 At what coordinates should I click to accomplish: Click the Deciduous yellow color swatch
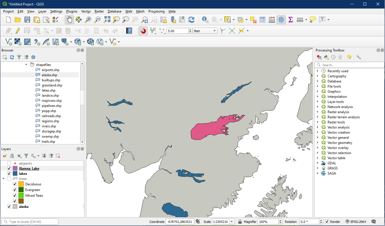click(x=21, y=184)
